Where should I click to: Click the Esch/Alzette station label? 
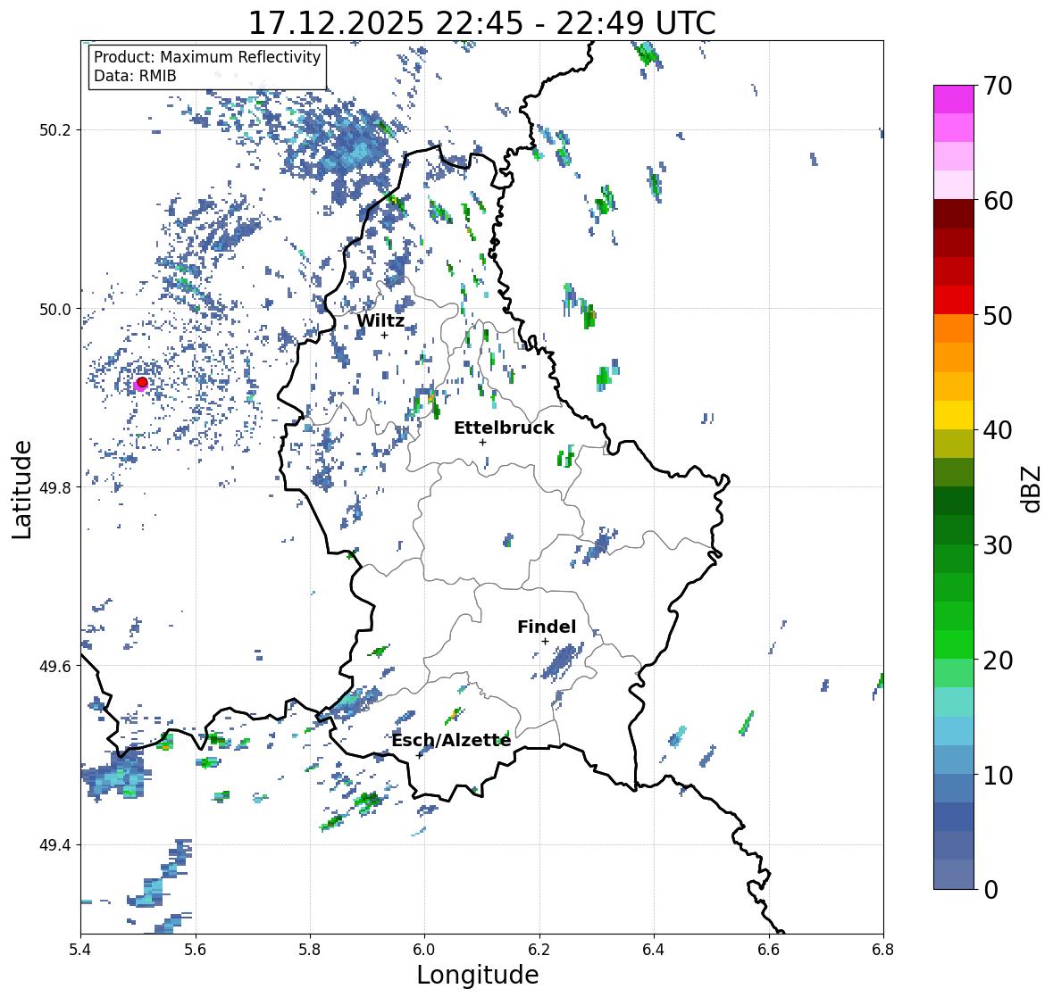pyautogui.click(x=451, y=740)
